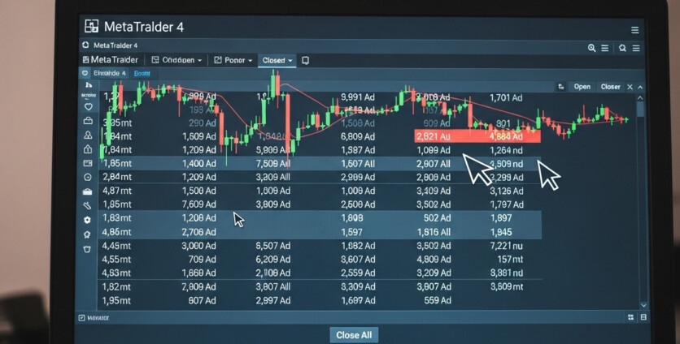Screen dimensions: 680x344
Task: Open the Closed dropdown
Action: tap(277, 61)
